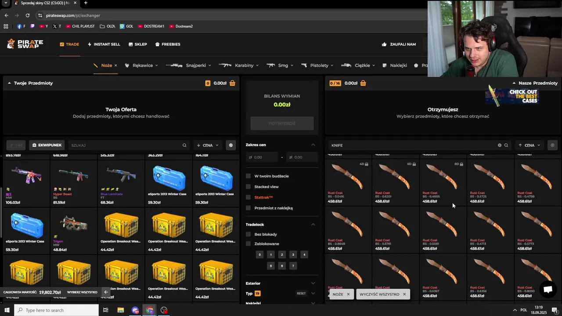The width and height of the screenshot is (562, 316).
Task: Click the site items search magnifier icon
Action: pyautogui.click(x=506, y=145)
